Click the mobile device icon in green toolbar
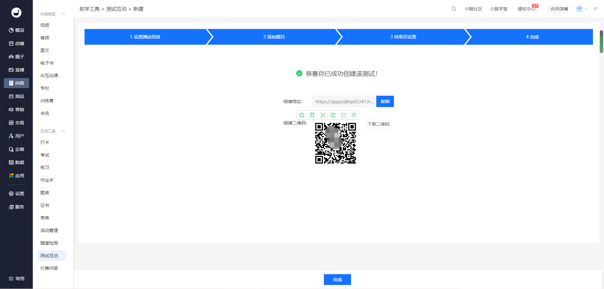 click(x=312, y=115)
